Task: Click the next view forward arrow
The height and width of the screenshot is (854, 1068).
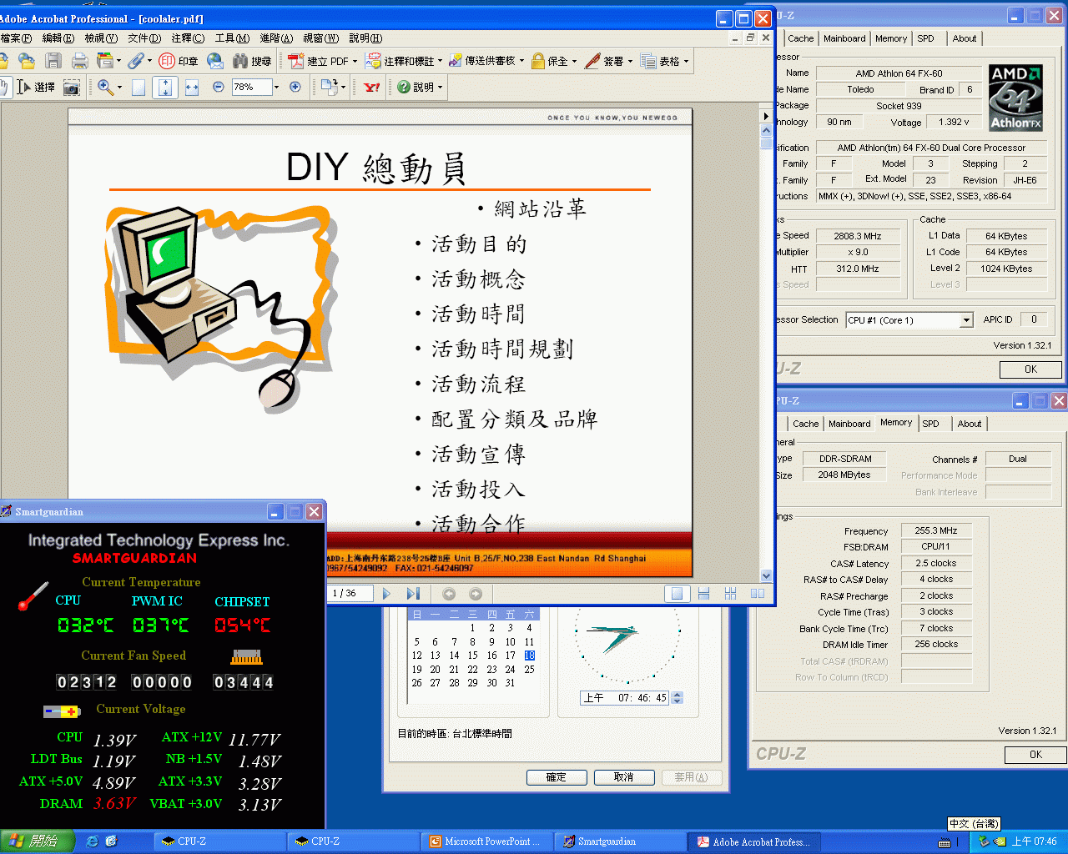Action: (476, 594)
